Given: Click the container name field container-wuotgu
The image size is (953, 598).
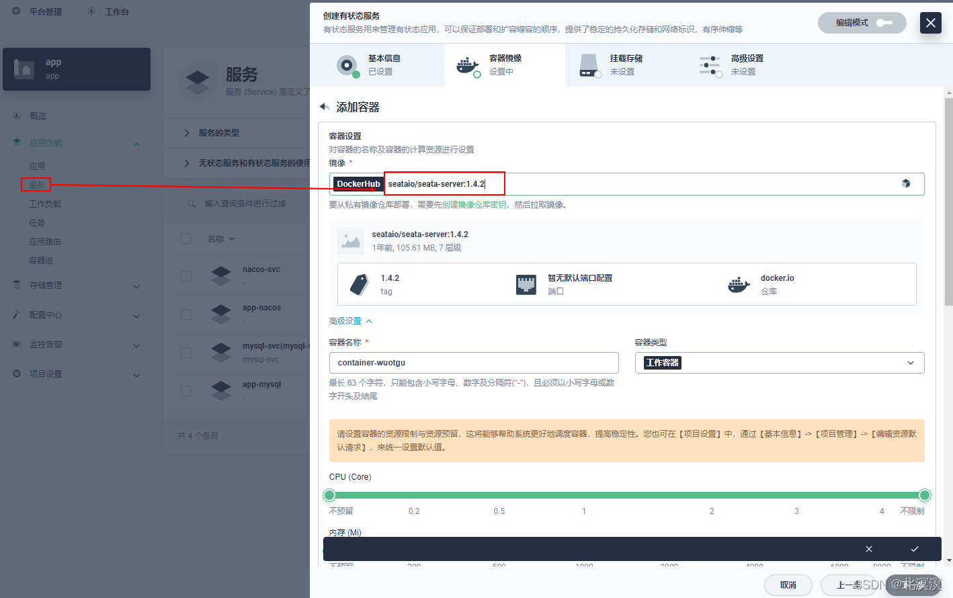Looking at the screenshot, I should [x=474, y=363].
